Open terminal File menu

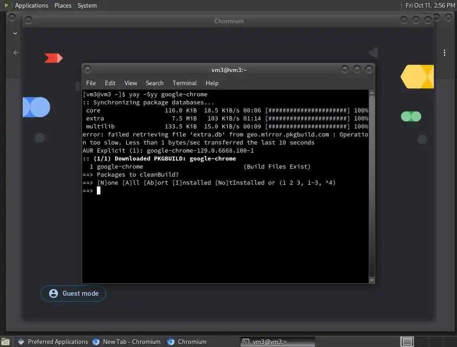(91, 83)
